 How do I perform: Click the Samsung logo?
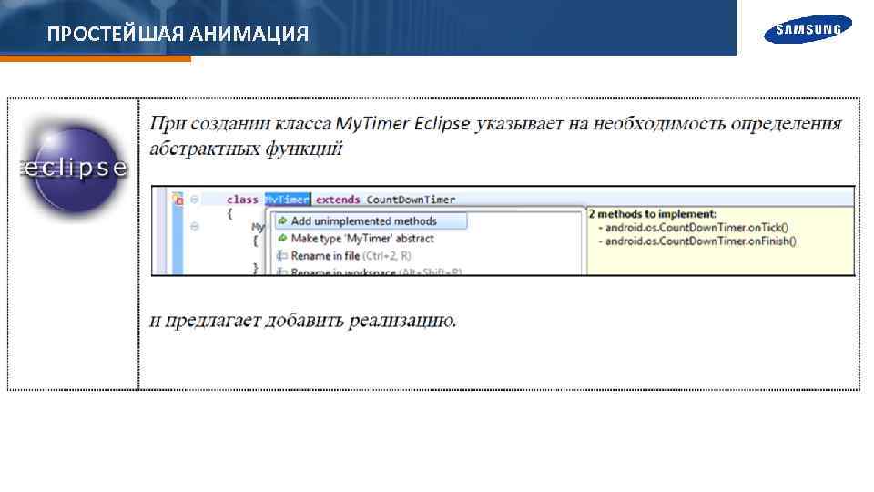(x=808, y=29)
